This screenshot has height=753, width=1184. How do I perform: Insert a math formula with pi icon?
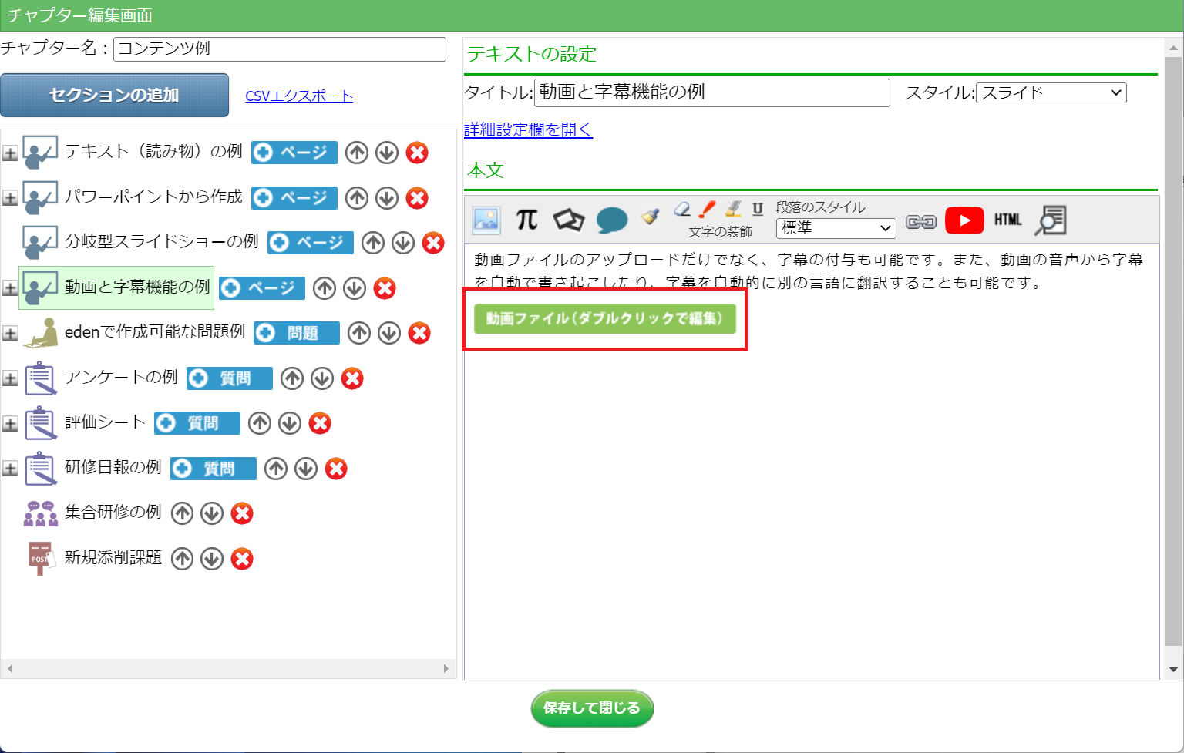526,220
